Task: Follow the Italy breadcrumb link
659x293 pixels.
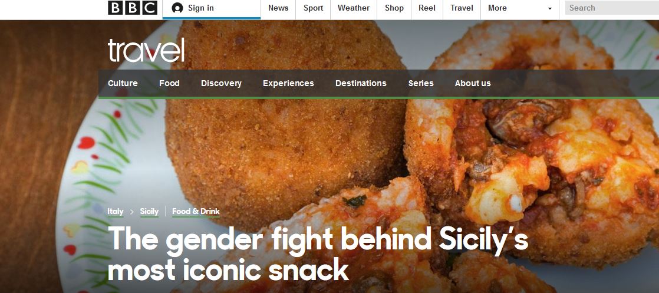Action: pyautogui.click(x=115, y=212)
